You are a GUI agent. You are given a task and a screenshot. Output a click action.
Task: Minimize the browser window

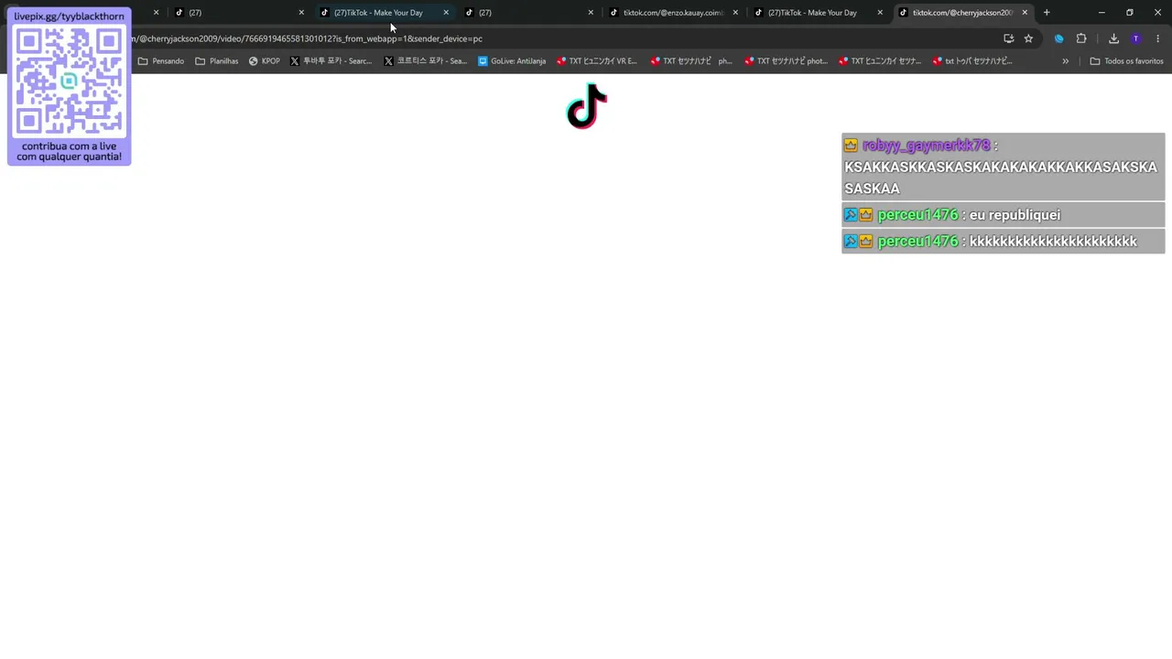point(1101,13)
